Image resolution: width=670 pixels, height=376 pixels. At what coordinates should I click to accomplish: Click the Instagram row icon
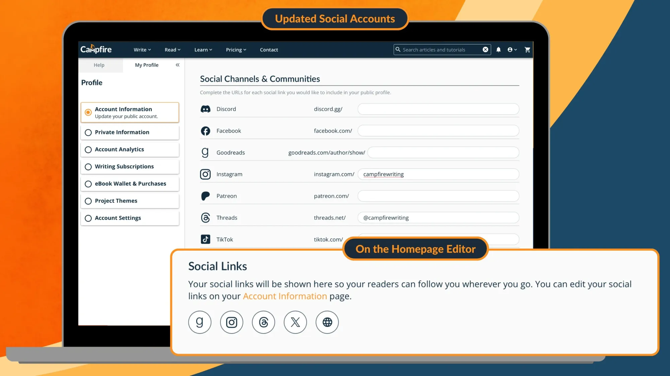pos(205,174)
